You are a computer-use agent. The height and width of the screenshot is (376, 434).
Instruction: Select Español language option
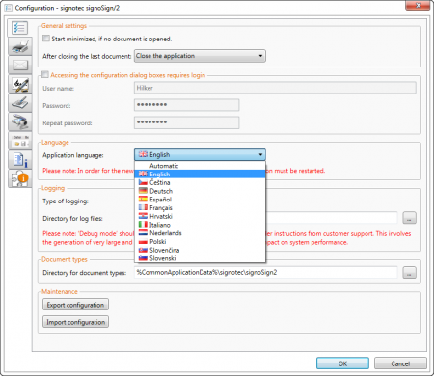(x=200, y=200)
